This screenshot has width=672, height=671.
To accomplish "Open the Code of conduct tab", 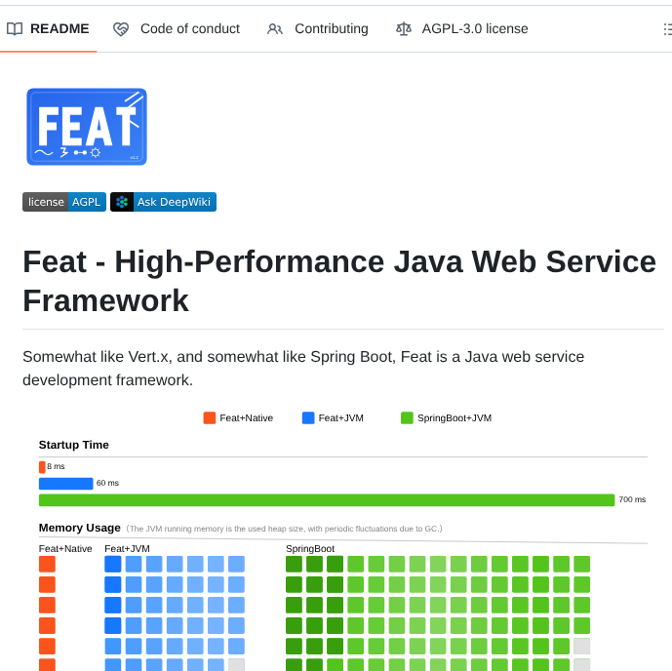I will pyautogui.click(x=189, y=29).
